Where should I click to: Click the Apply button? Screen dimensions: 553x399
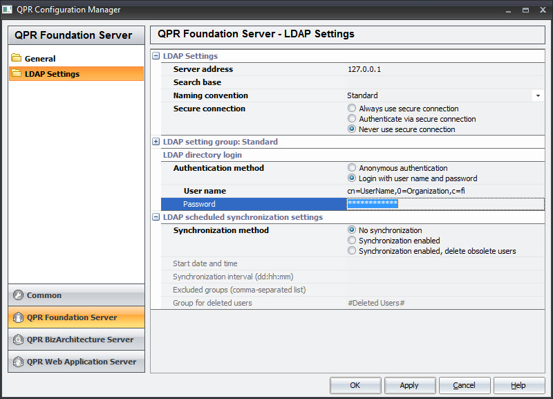409,385
